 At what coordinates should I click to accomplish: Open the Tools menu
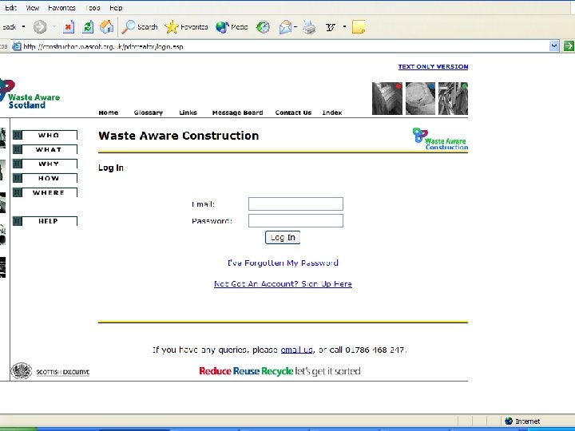93,8
